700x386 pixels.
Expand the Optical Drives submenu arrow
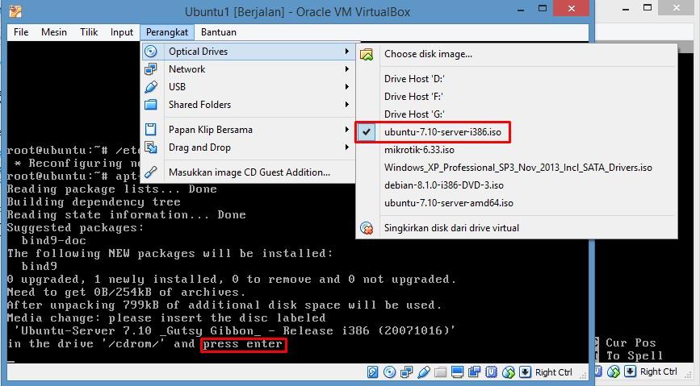347,52
